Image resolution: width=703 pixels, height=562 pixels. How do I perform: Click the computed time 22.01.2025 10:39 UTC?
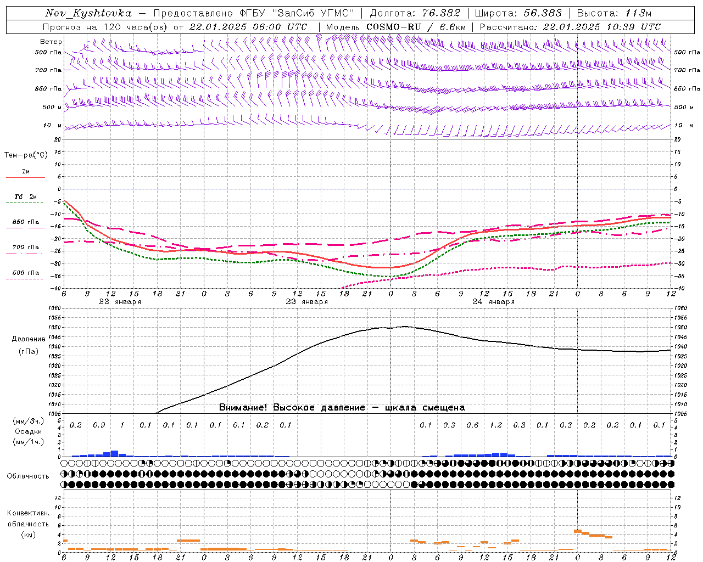point(602,27)
